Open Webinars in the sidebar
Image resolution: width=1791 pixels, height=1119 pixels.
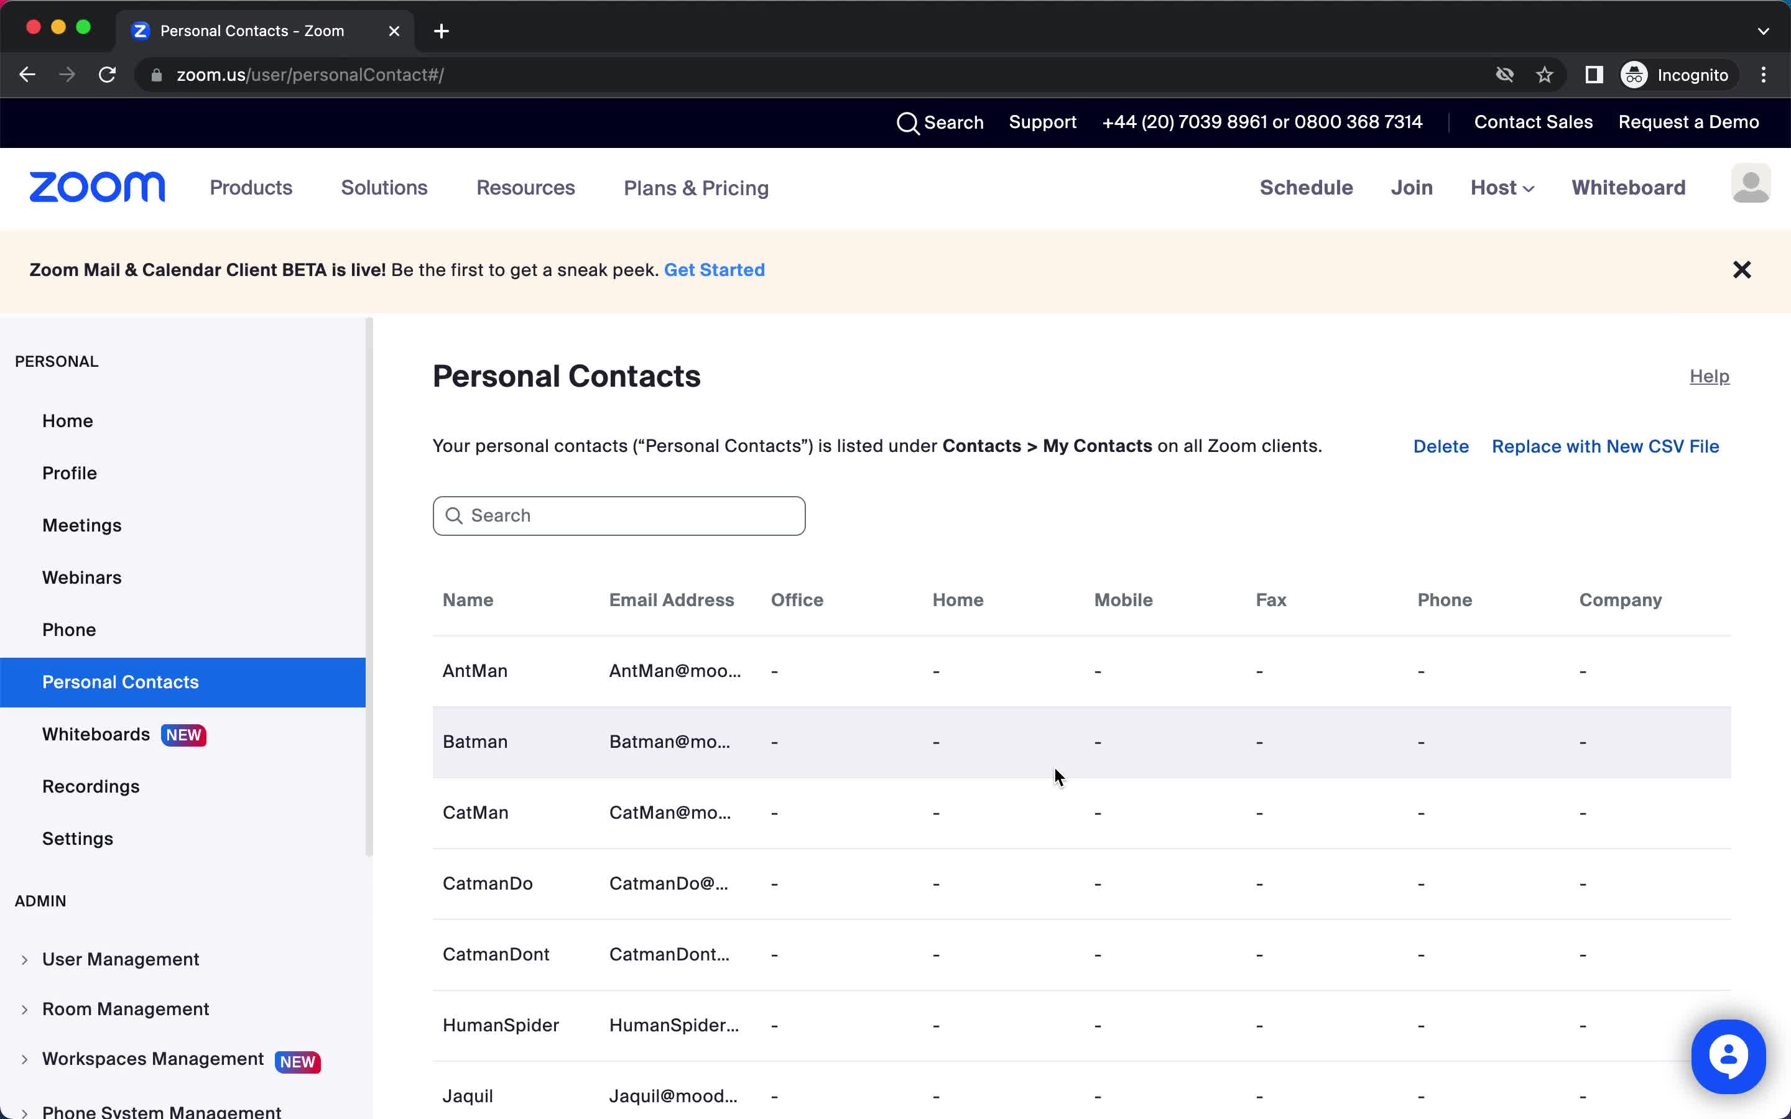81,578
